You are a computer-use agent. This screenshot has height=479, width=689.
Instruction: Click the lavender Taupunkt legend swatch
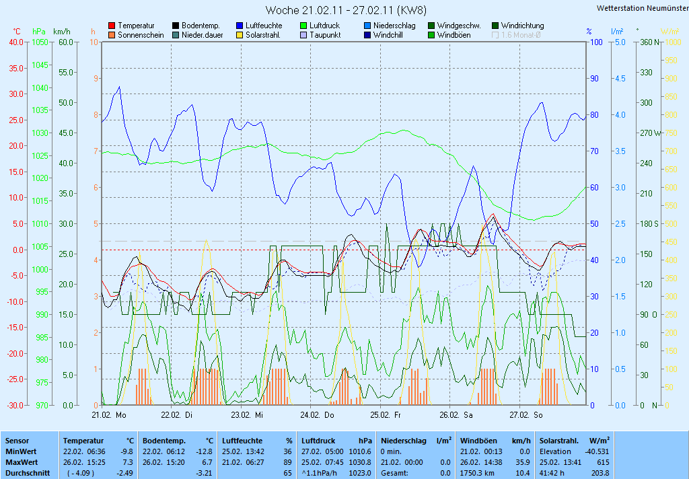click(x=303, y=35)
